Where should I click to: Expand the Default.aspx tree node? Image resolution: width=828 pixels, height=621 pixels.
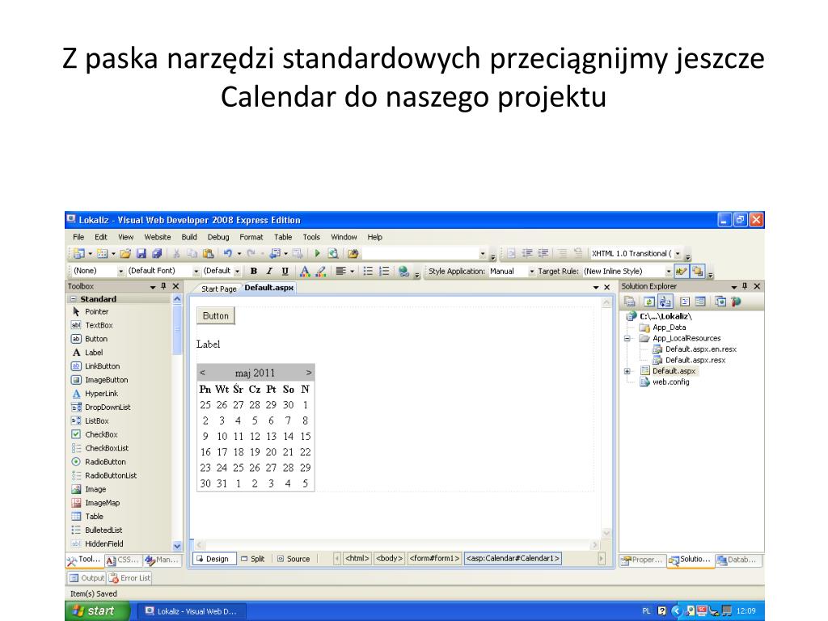[x=627, y=371]
